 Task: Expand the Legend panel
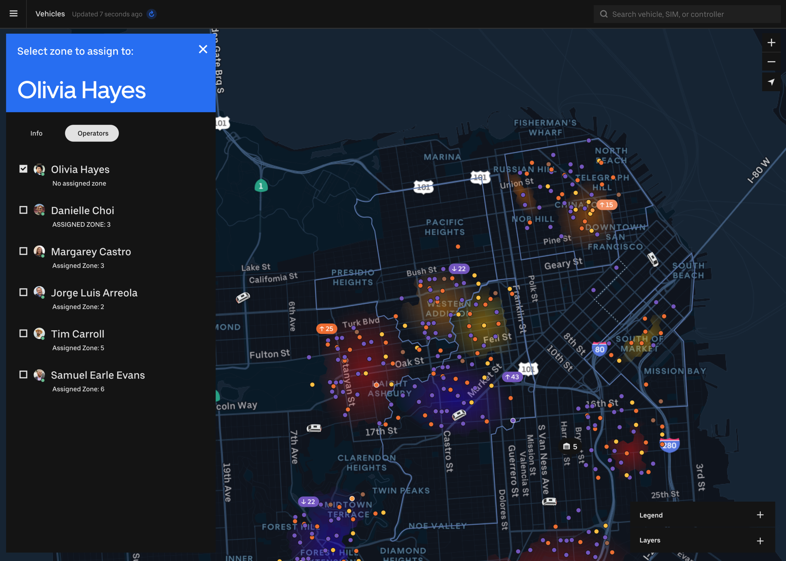(x=760, y=515)
